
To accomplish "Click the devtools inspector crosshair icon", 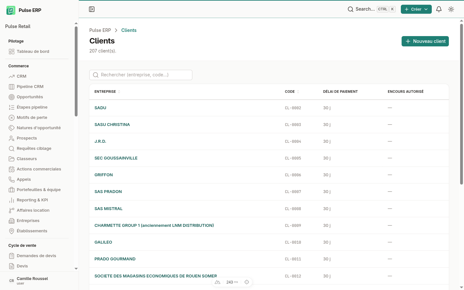I will pyautogui.click(x=247, y=282).
